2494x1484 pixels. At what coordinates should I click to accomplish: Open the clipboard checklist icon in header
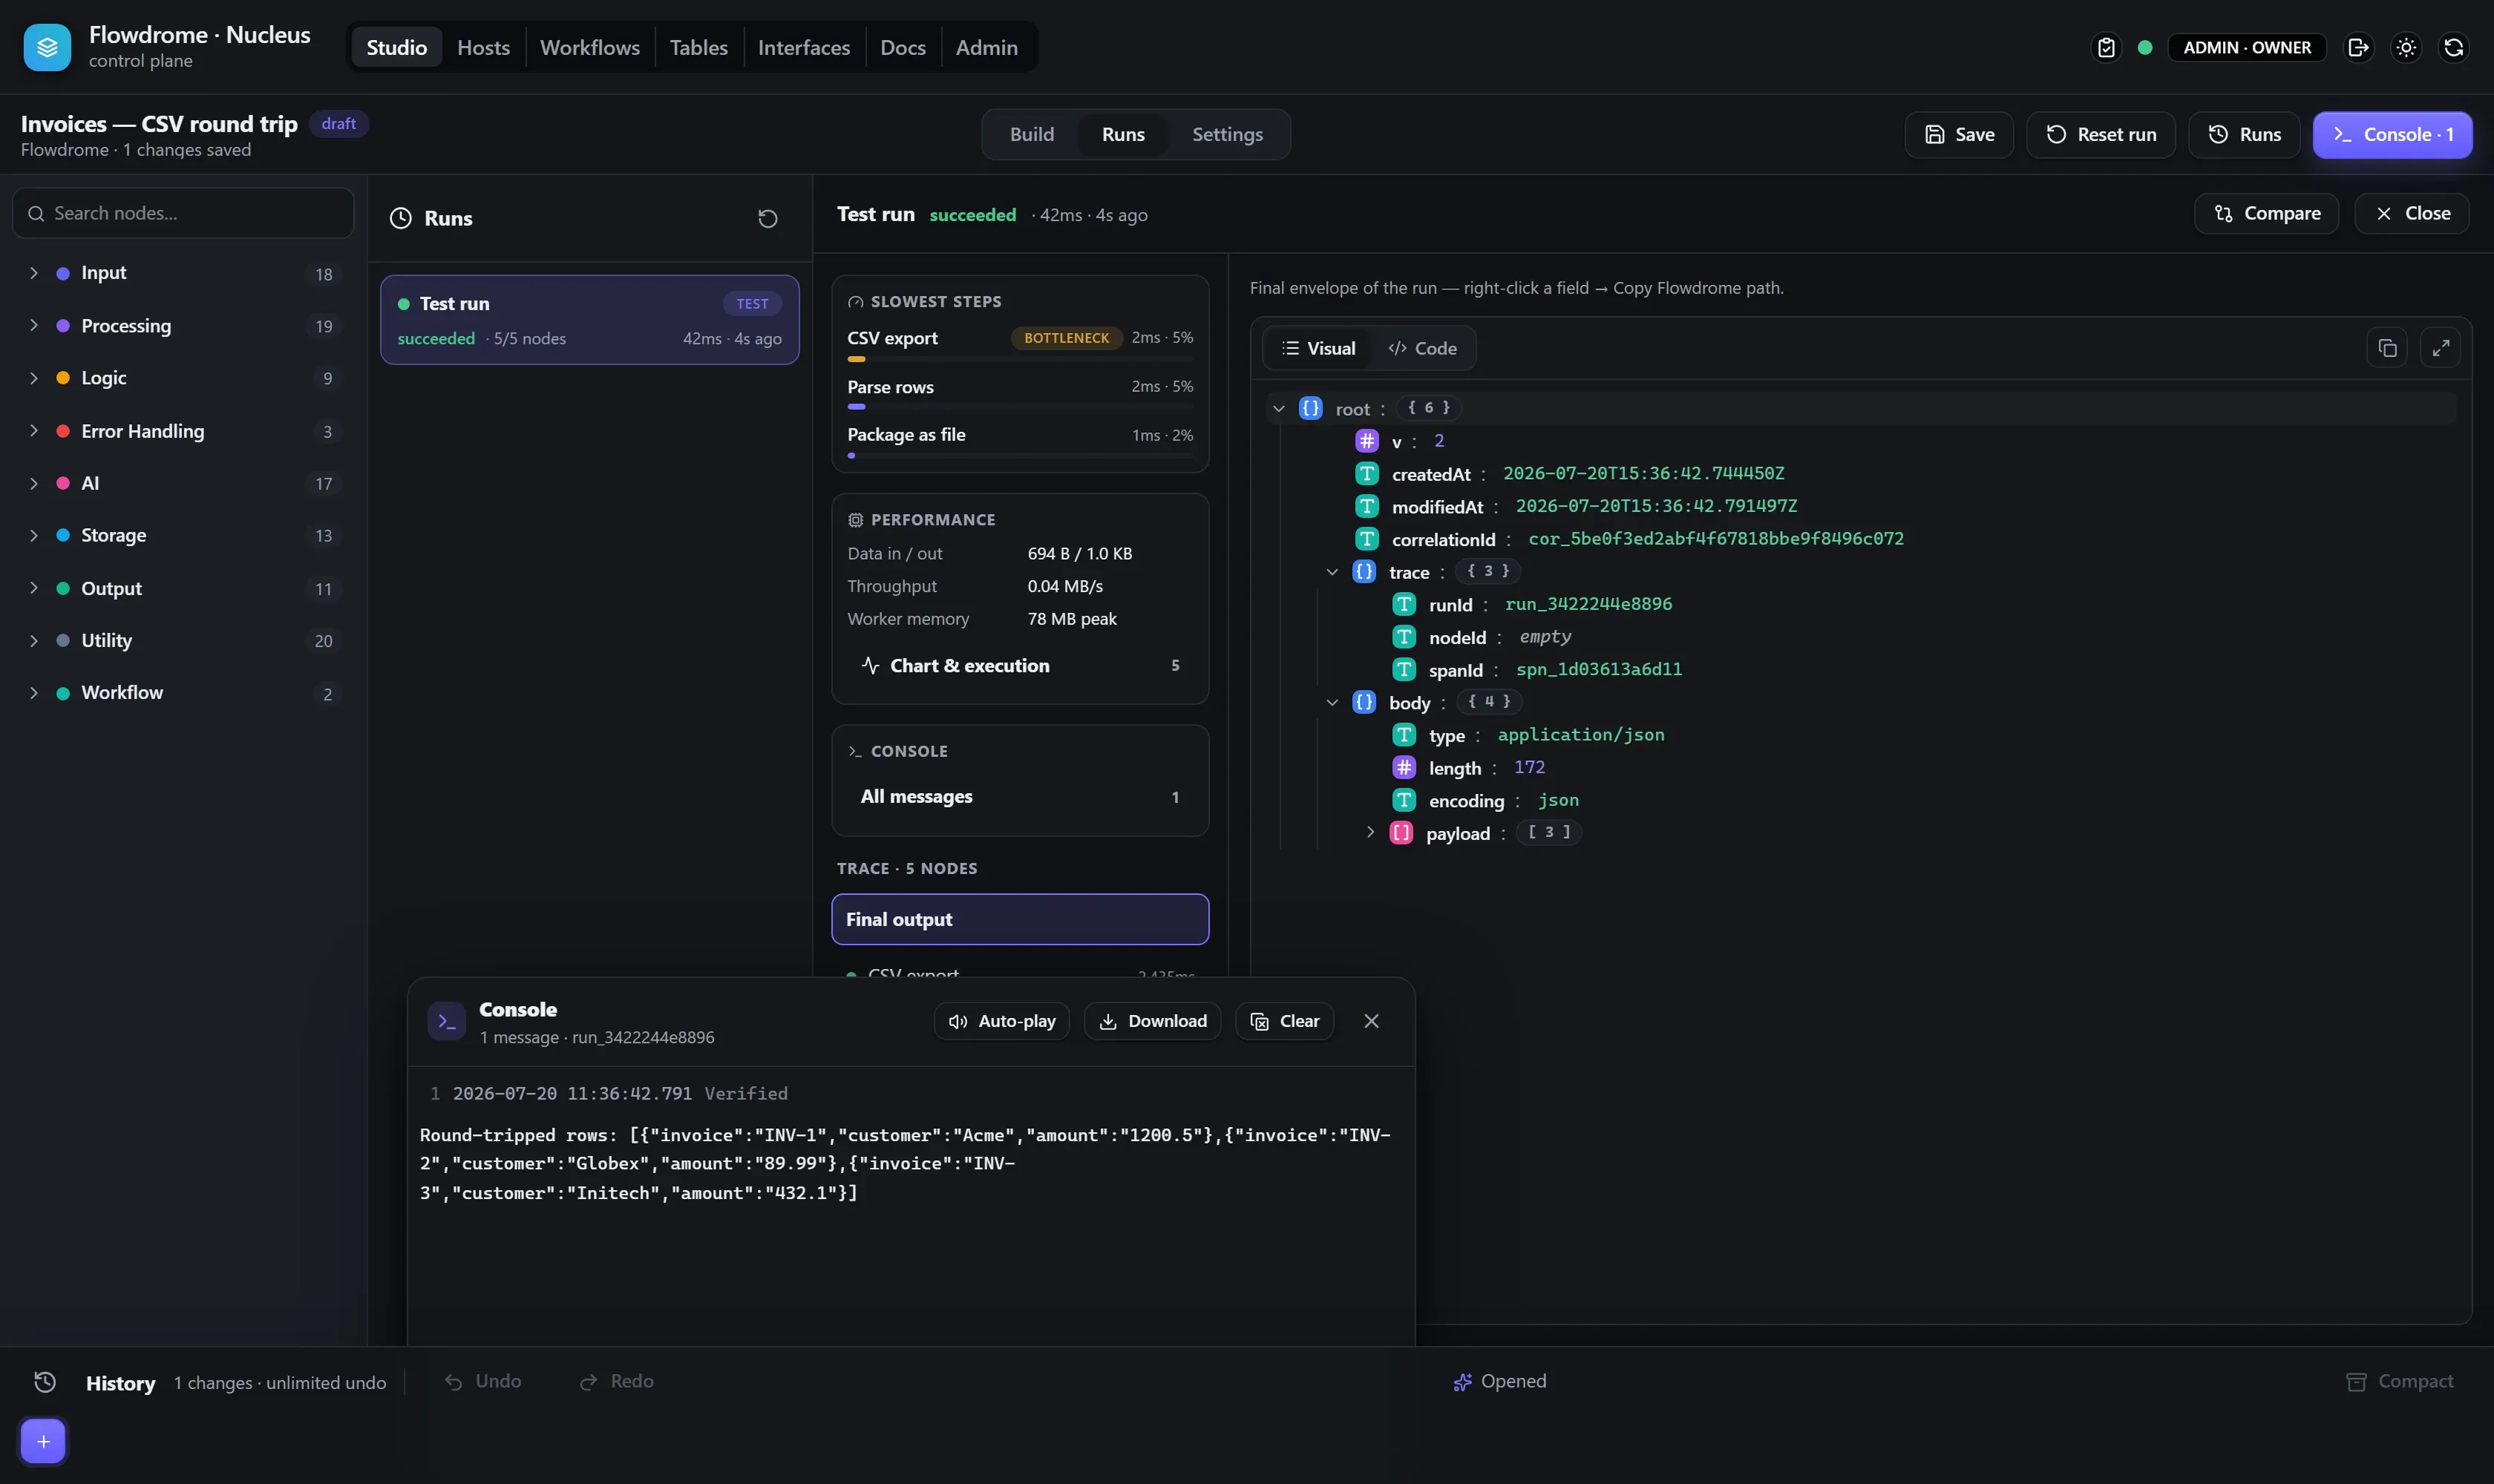tap(2106, 47)
